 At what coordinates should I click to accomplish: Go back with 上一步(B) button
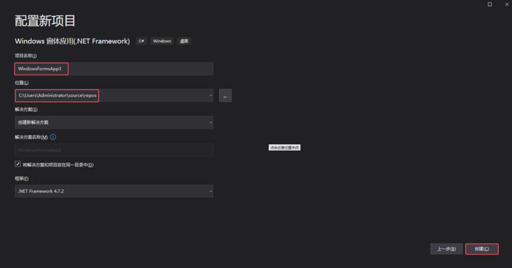click(447, 249)
